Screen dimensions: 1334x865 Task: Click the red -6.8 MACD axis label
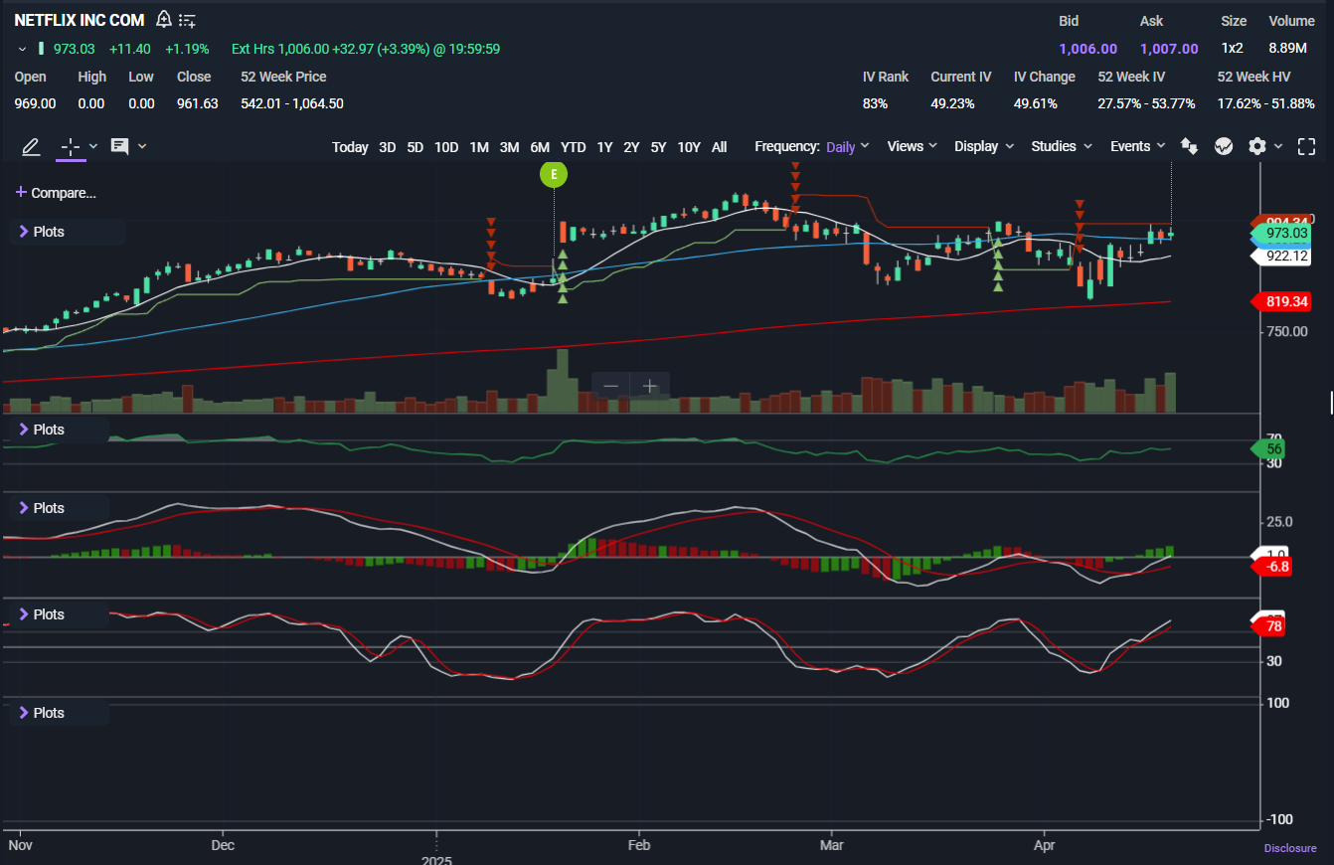pos(1271,567)
